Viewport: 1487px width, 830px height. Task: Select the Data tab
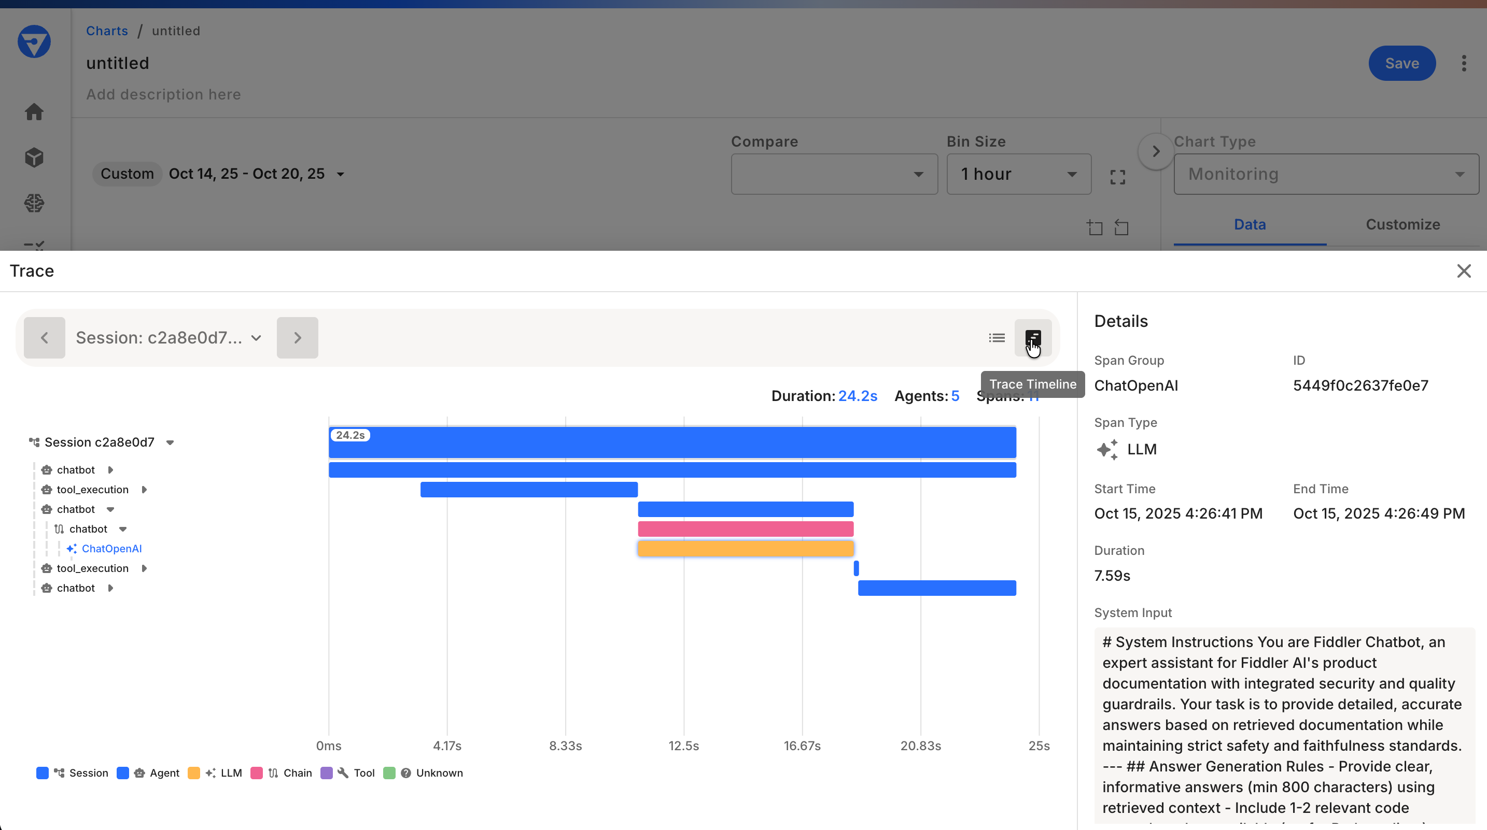tap(1249, 224)
